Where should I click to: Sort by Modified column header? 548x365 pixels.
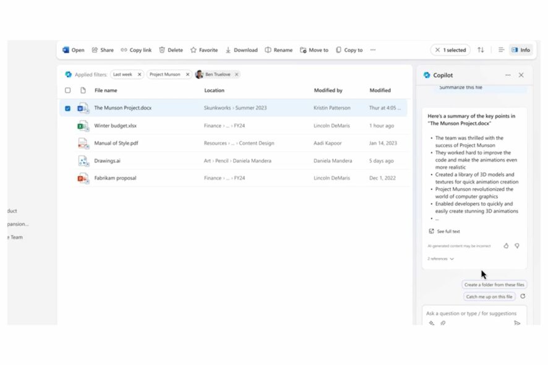click(380, 90)
